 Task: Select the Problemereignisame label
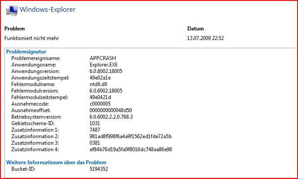pyautogui.click(x=36, y=58)
